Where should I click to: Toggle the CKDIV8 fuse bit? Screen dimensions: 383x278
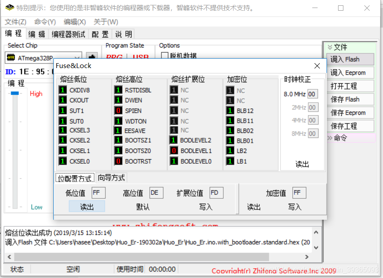[x=62, y=90]
